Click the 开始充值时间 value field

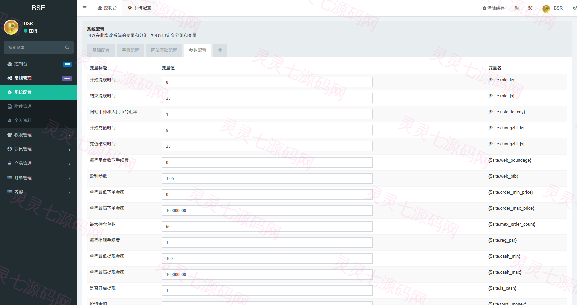[x=267, y=130]
